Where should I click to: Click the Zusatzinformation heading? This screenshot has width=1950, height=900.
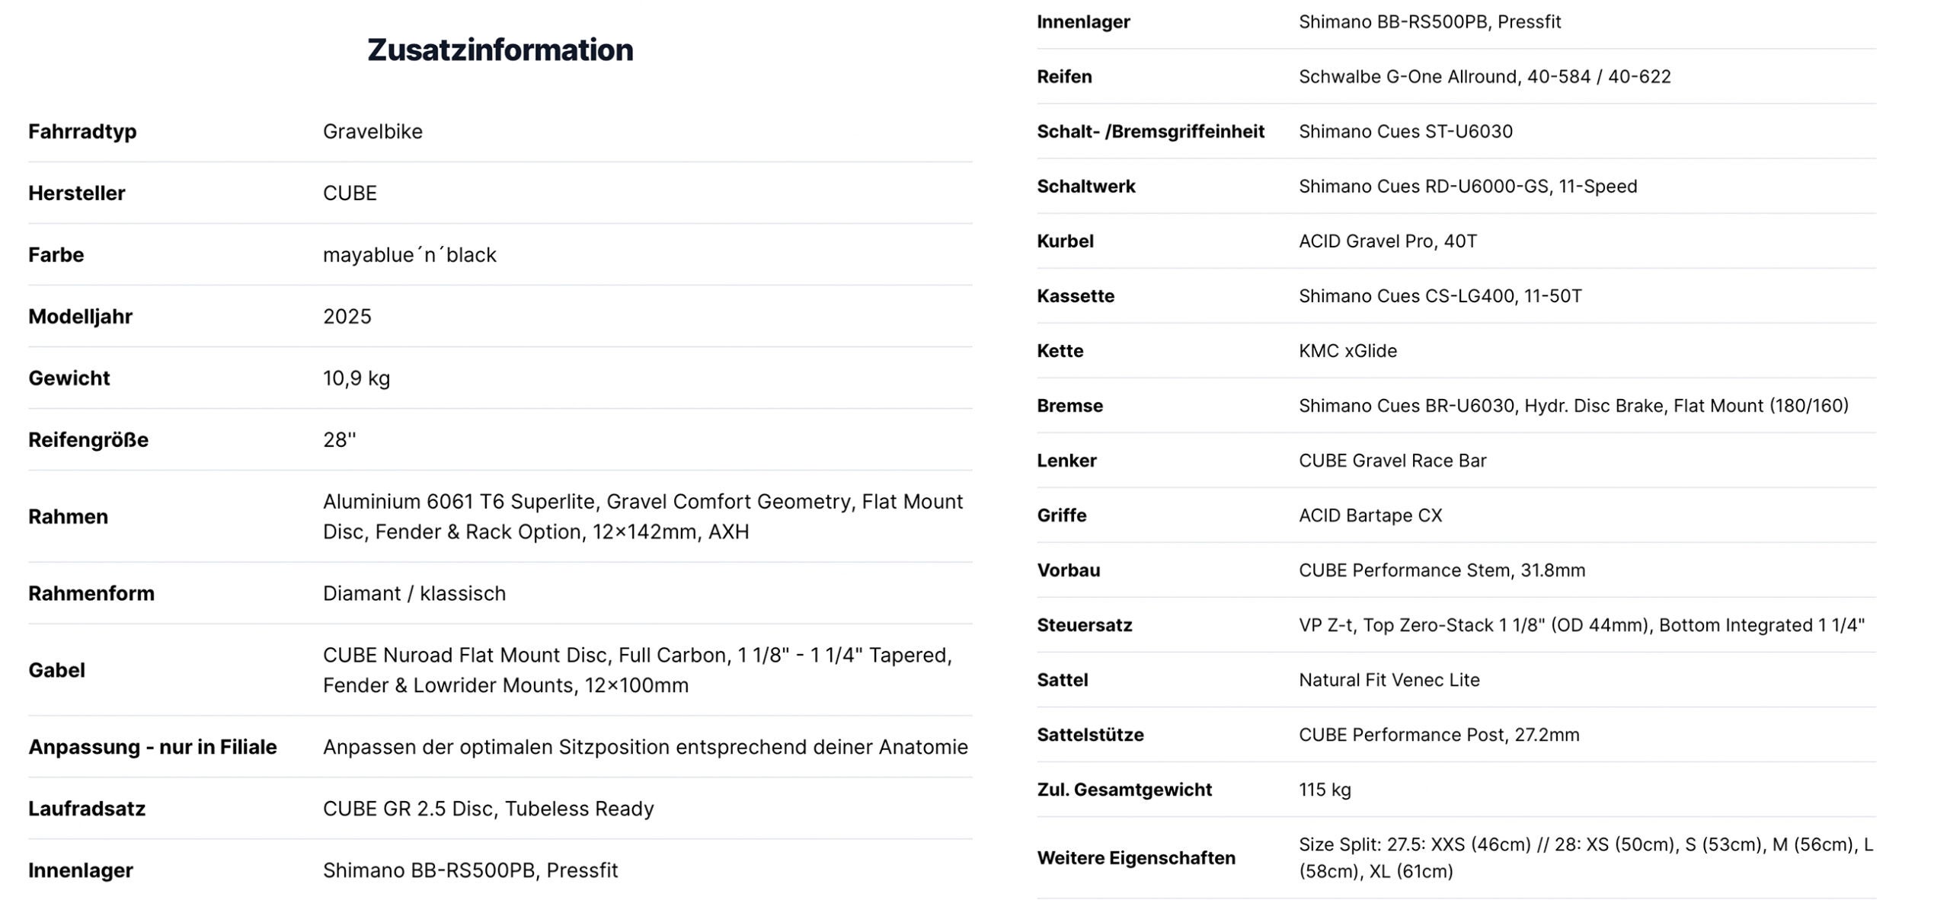click(x=500, y=50)
